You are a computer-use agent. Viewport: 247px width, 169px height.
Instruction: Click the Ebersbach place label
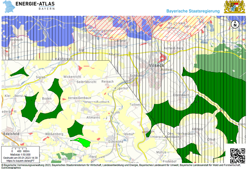pyautogui.click(x=181, y=95)
